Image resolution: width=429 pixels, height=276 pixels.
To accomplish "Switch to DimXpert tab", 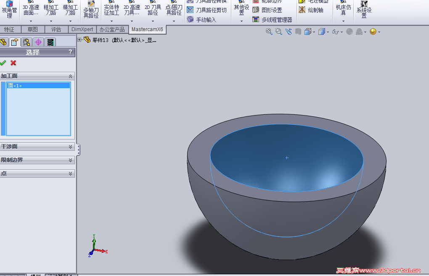I will (x=82, y=29).
